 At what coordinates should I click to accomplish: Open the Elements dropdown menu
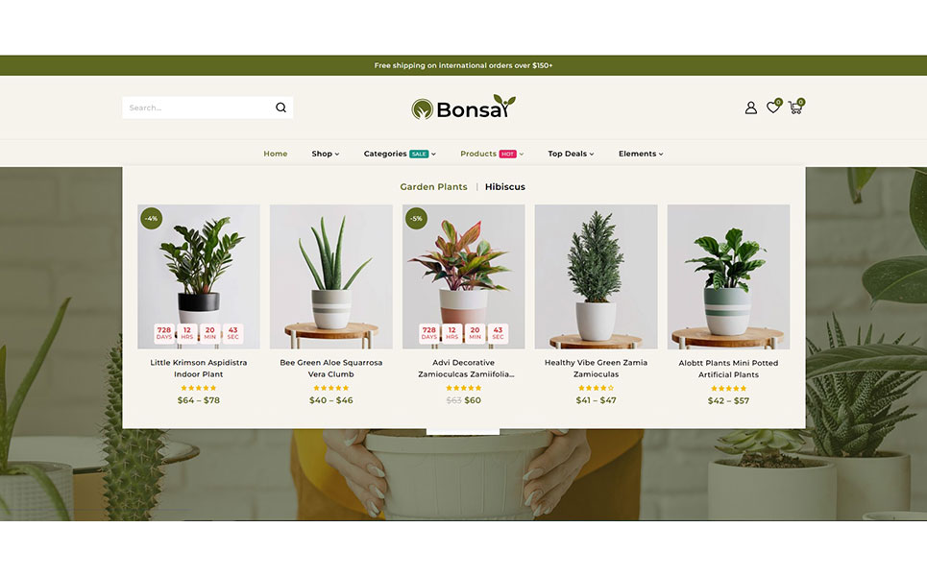641,154
